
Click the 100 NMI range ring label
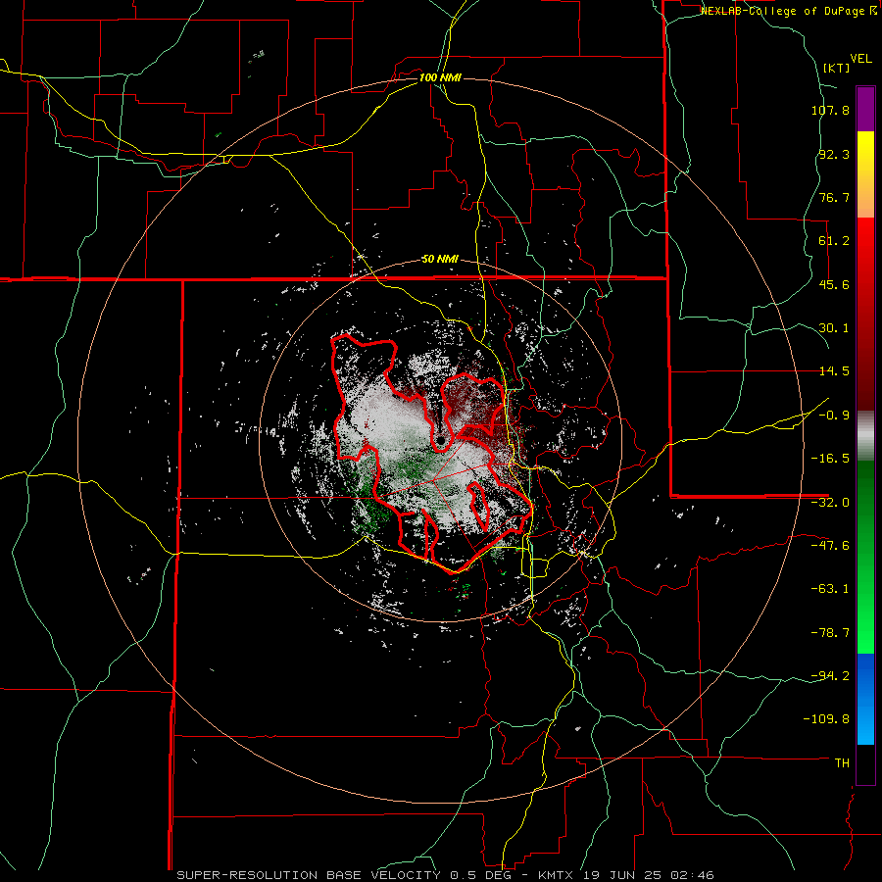pos(440,77)
